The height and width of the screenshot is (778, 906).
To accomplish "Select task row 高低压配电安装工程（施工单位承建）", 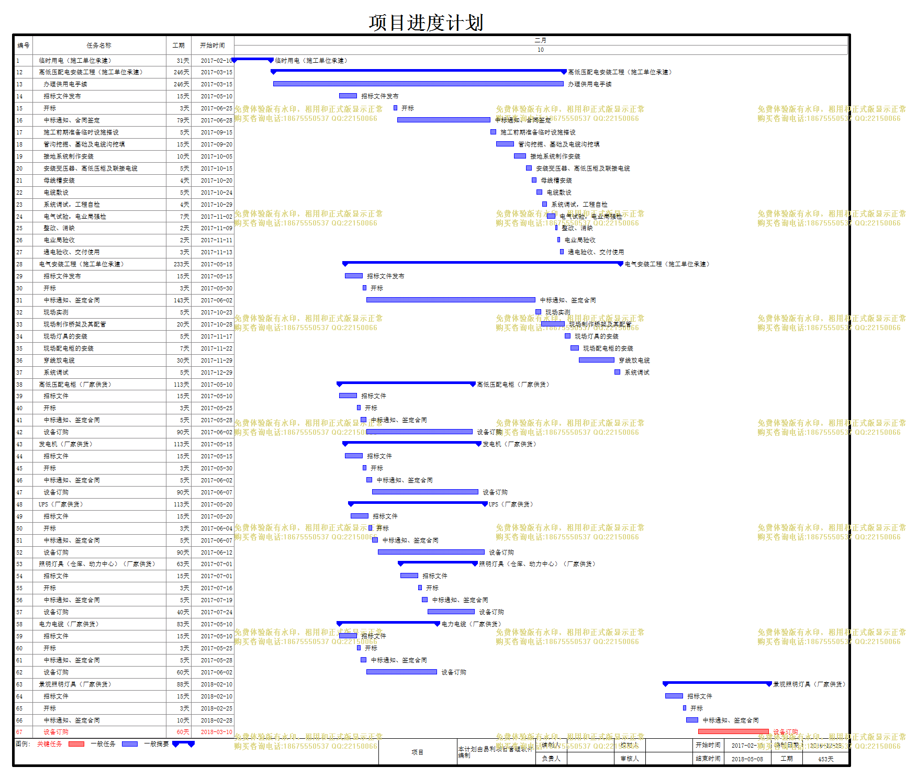I will pyautogui.click(x=124, y=72).
